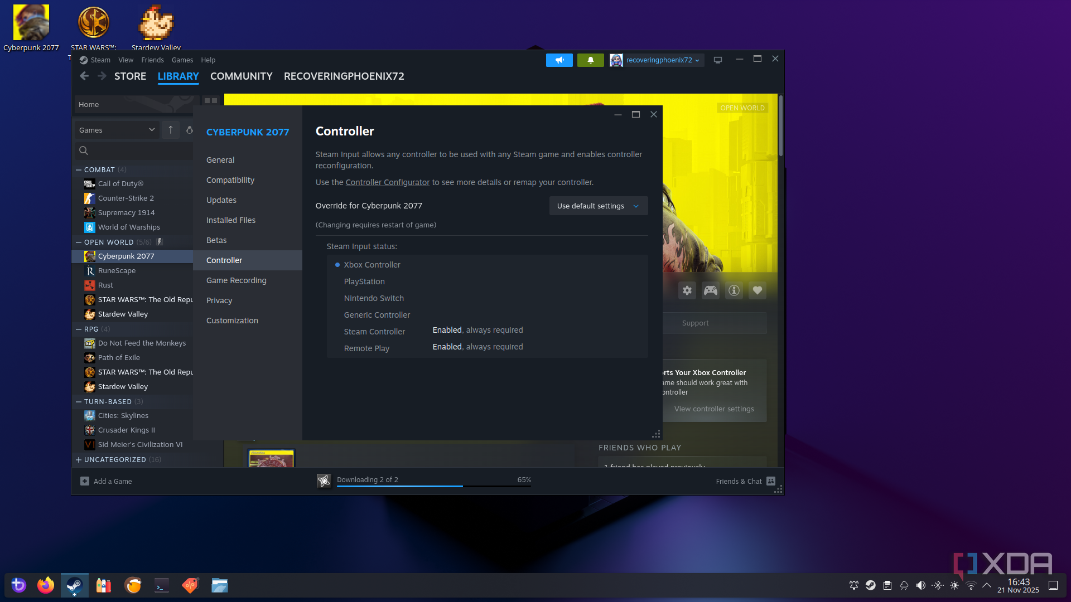Image resolution: width=1071 pixels, height=602 pixels.
Task: Click the library search magnifier icon
Action: 84,151
